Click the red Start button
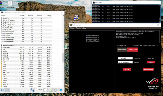Image resolution: width=163 pixels, height=96 pixels. (x=127, y=69)
